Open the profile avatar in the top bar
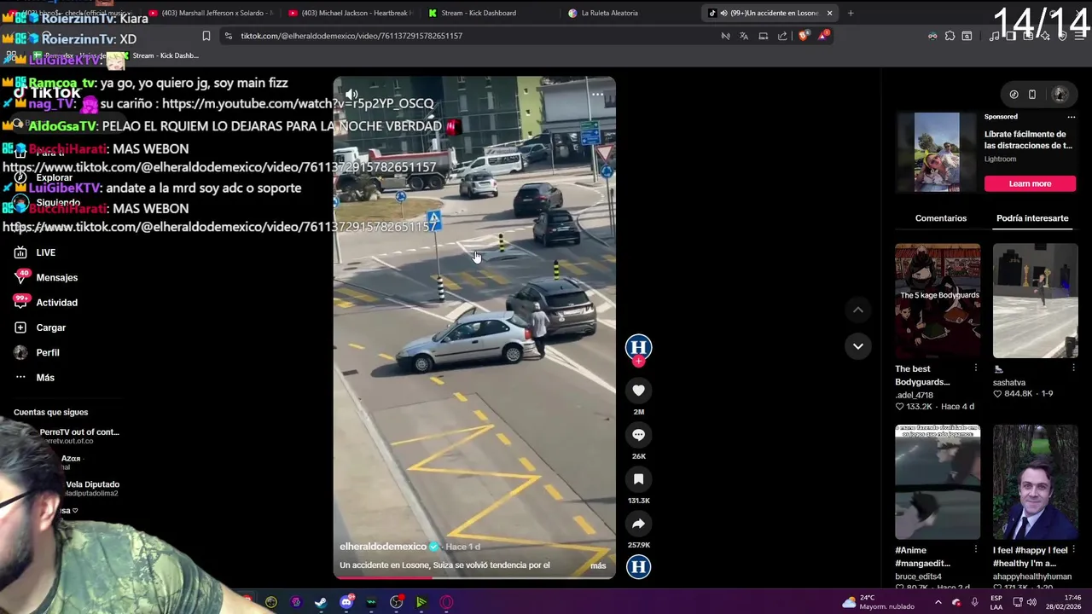 pyautogui.click(x=1060, y=95)
